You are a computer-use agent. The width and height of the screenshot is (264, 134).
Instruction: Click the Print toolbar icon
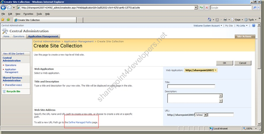coord(225,20)
